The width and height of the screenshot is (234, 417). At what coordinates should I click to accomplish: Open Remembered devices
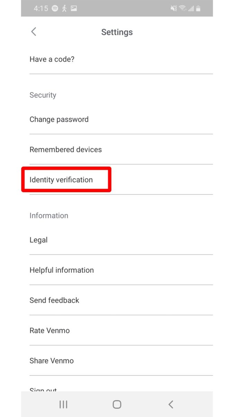coord(121,149)
